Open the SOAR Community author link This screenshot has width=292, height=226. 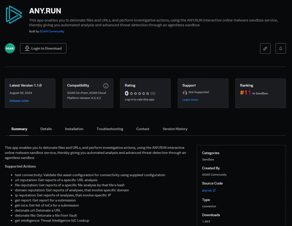pos(52,31)
